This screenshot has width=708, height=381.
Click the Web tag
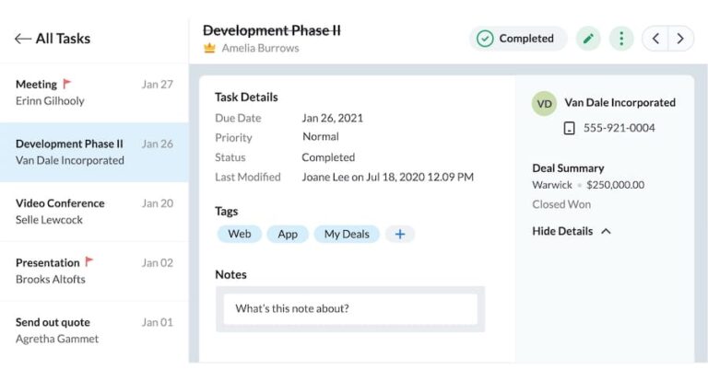pos(240,234)
